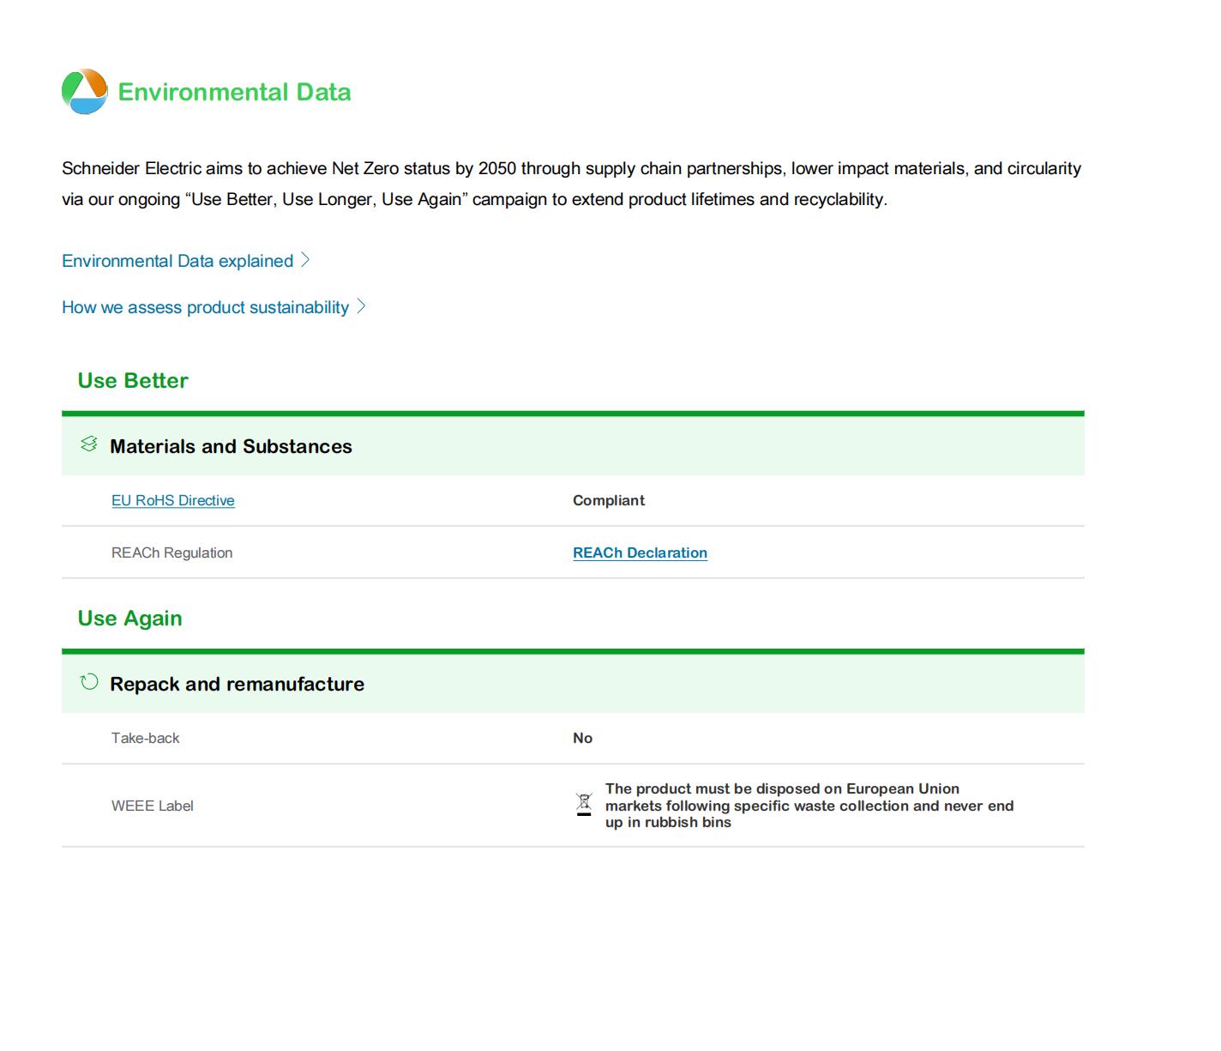Click the layers icon beside Materials and Substances
1221x1051 pixels.
[x=89, y=444]
